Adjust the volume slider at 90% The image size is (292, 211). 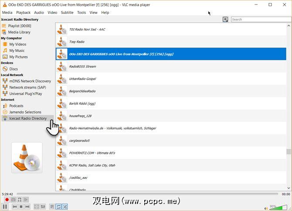pyautogui.click(x=280, y=207)
